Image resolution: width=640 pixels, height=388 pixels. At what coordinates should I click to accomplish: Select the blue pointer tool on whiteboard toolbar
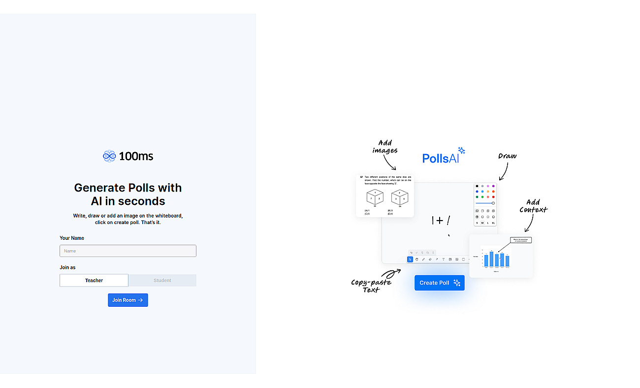pyautogui.click(x=410, y=259)
